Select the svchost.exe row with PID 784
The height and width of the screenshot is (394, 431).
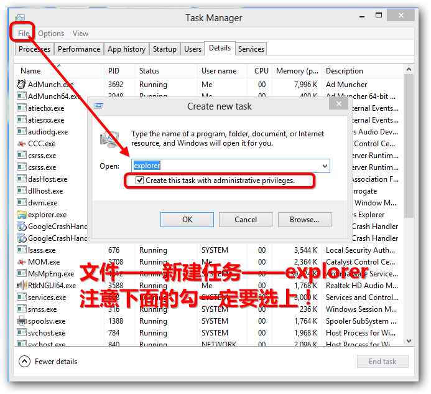pyautogui.click(x=208, y=333)
